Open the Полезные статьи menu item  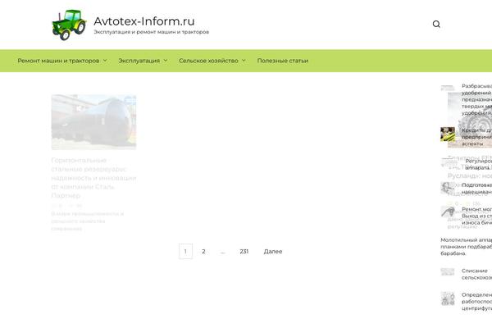click(283, 61)
